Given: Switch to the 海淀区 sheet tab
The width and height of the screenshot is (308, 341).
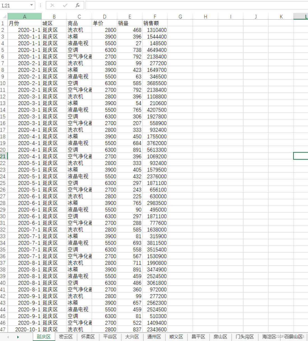Looking at the screenshot, I should point(268,337).
